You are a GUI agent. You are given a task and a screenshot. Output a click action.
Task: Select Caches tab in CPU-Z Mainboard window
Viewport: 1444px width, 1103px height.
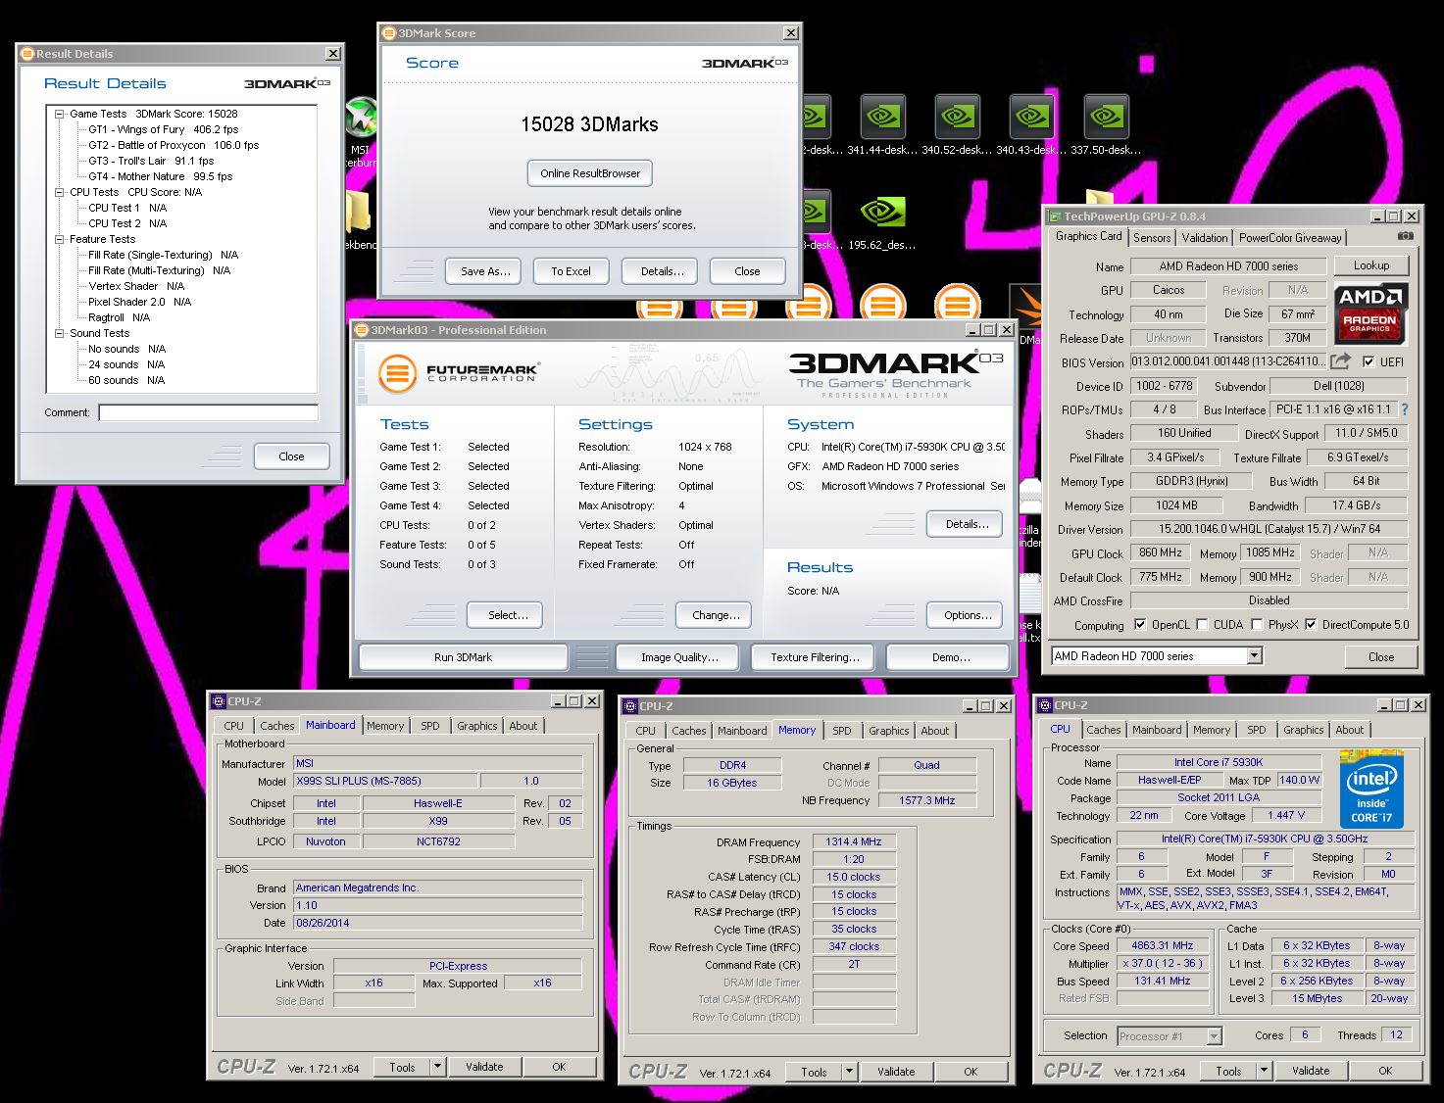coord(276,726)
